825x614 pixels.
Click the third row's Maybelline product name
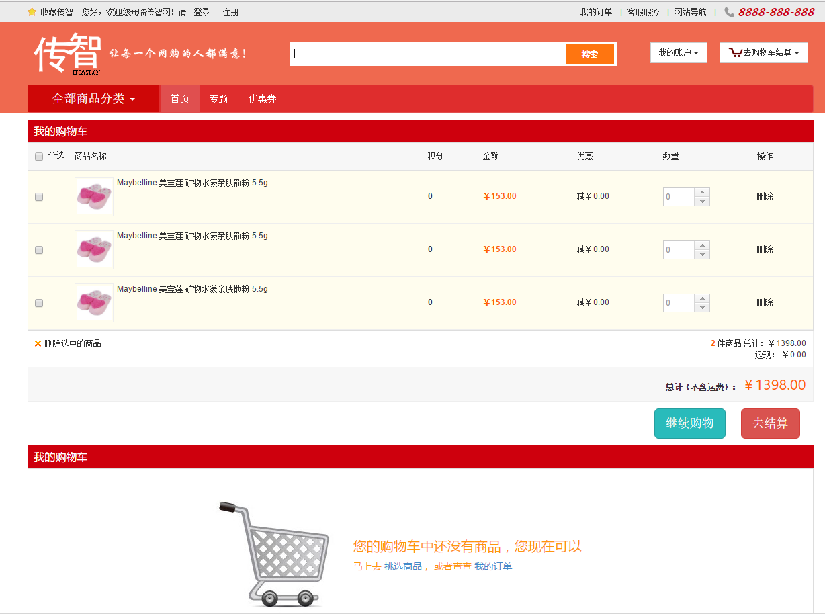coord(192,289)
